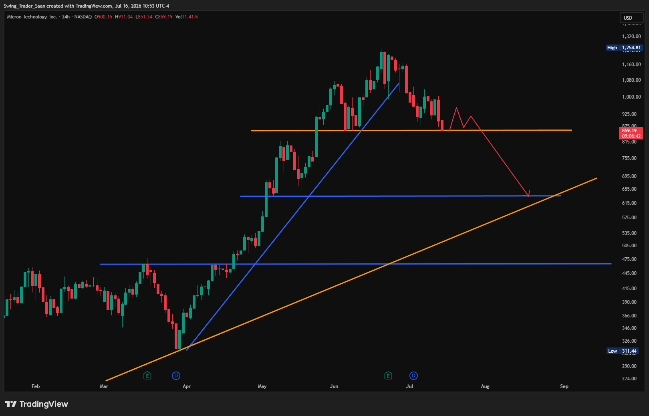The height and width of the screenshot is (416, 649).
Task: Click the Micron Technology, Inc. symbol title
Action: [x=32, y=17]
